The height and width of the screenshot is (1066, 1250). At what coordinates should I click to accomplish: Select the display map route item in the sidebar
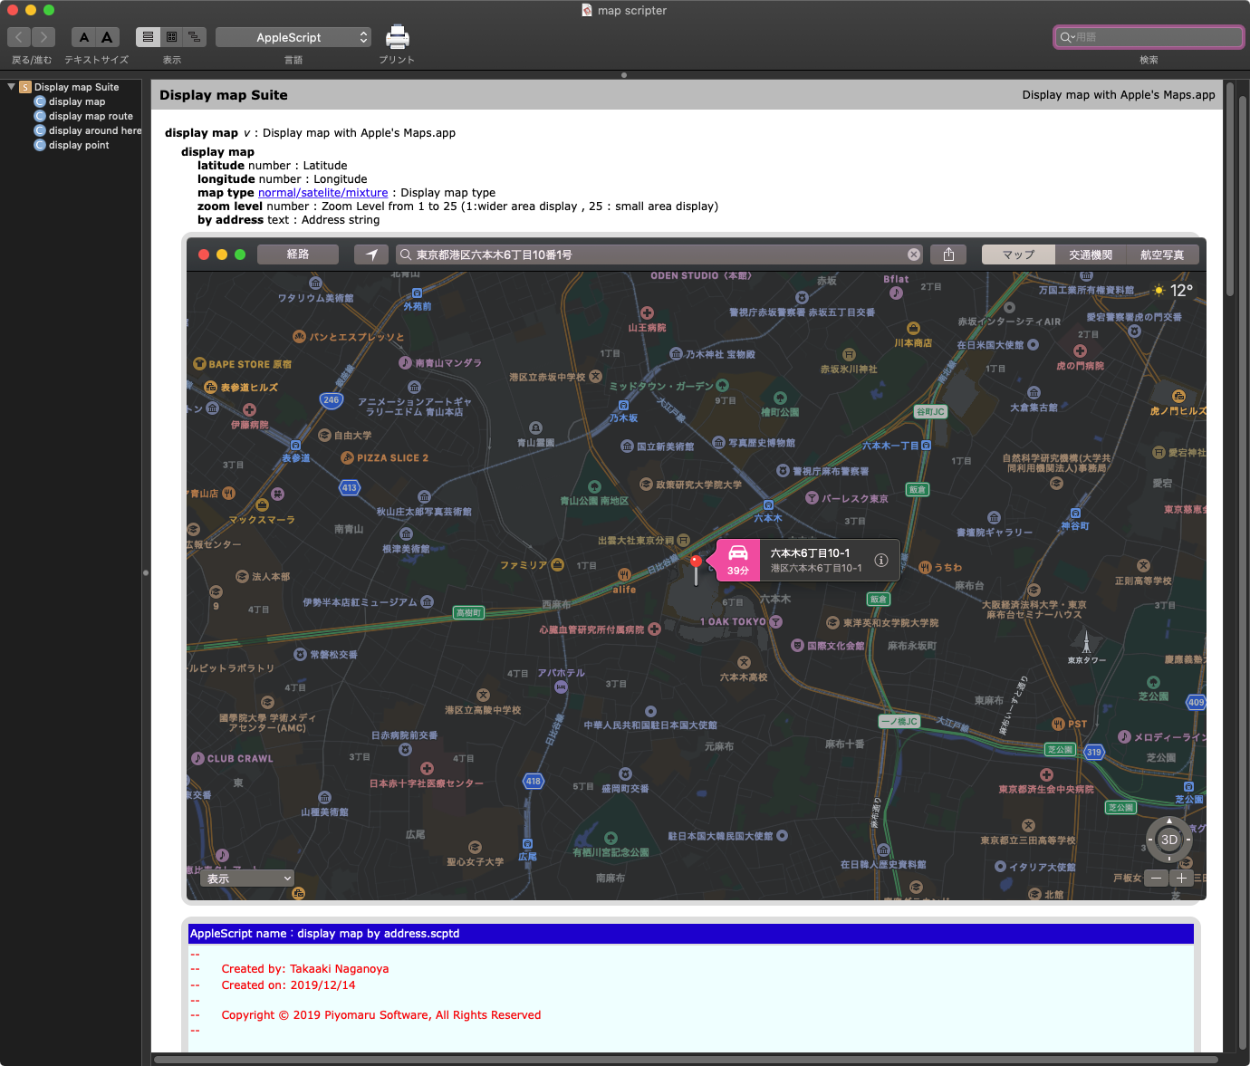point(91,116)
